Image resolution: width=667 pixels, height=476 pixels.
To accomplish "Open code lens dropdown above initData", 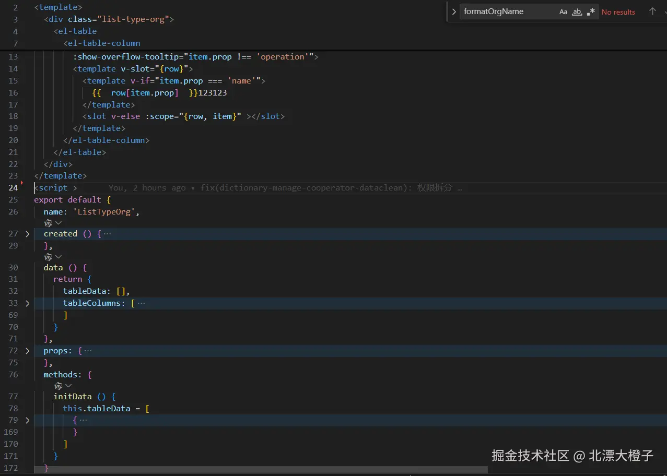I will 68,386.
